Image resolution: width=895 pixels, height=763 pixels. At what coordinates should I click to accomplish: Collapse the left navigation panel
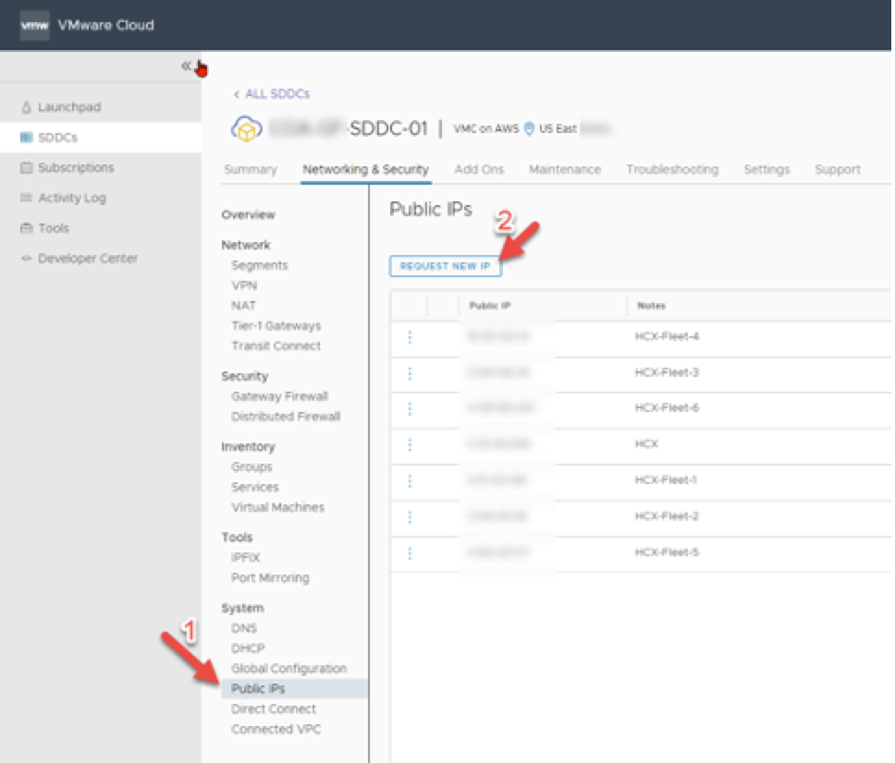coord(186,67)
